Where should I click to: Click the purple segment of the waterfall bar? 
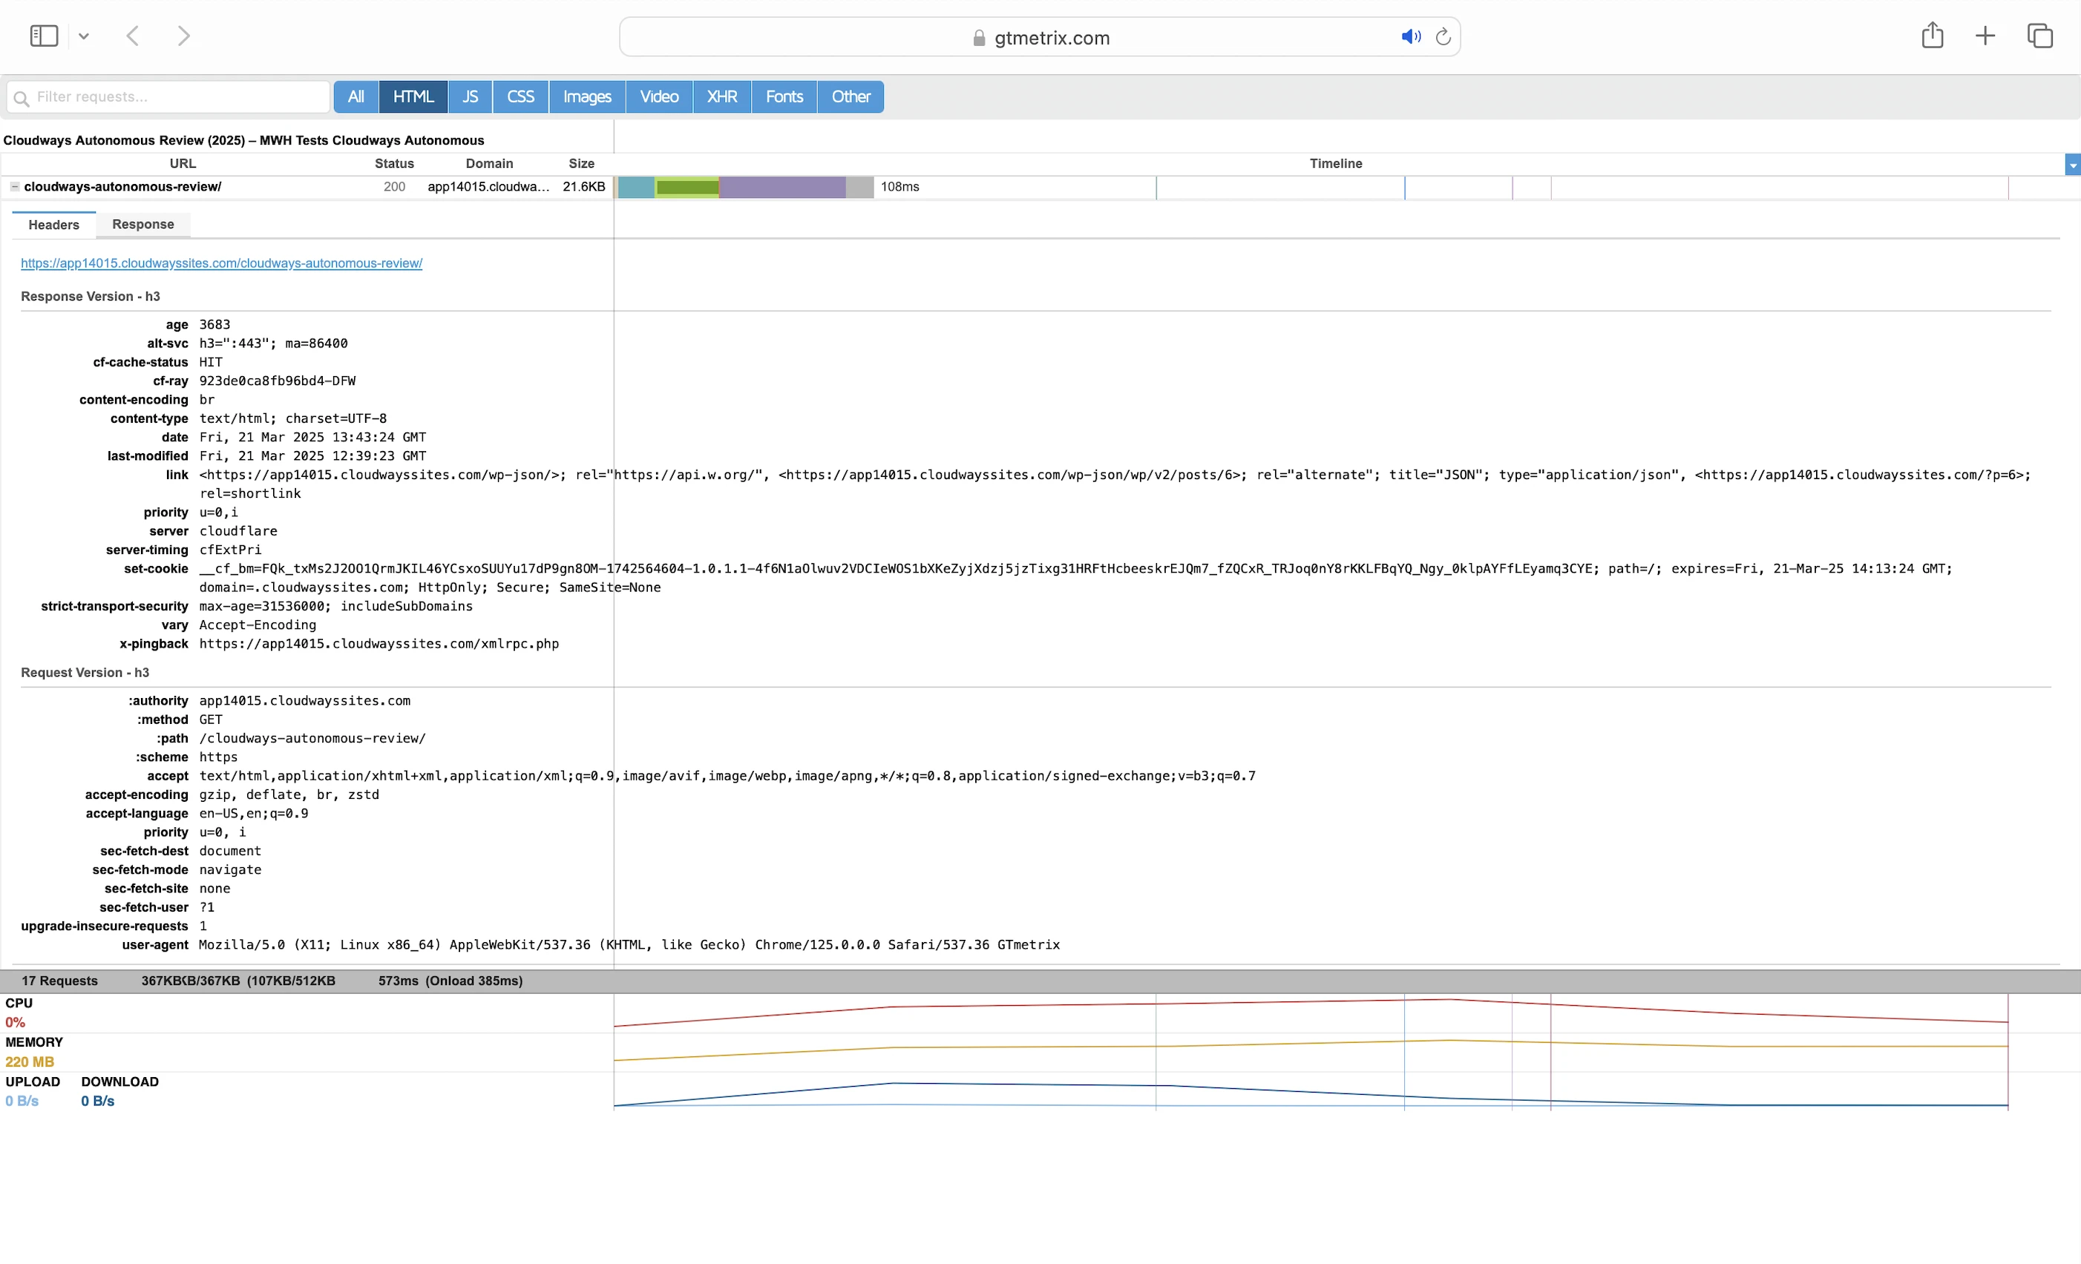(x=781, y=188)
